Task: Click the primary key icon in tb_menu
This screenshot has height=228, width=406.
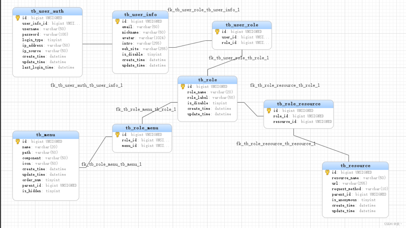Action: [18, 141]
